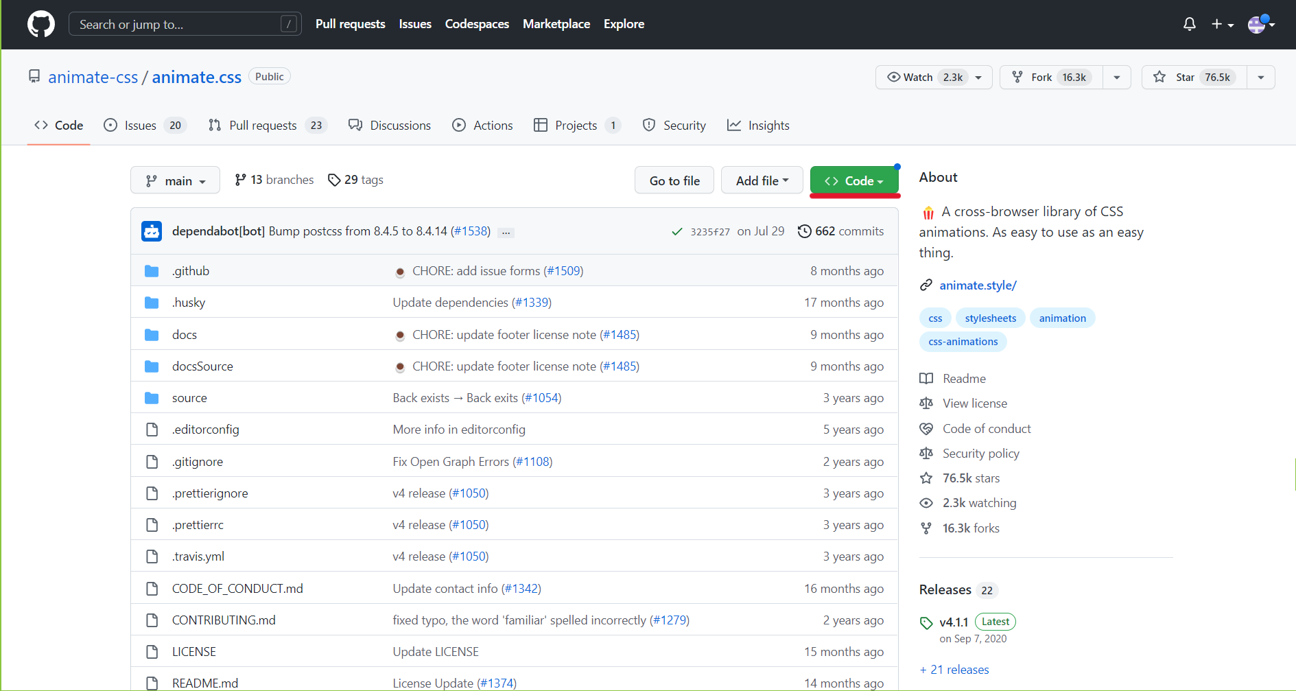The height and width of the screenshot is (691, 1296).
Task: Click the link icon beside animate.style
Action: (x=926, y=285)
